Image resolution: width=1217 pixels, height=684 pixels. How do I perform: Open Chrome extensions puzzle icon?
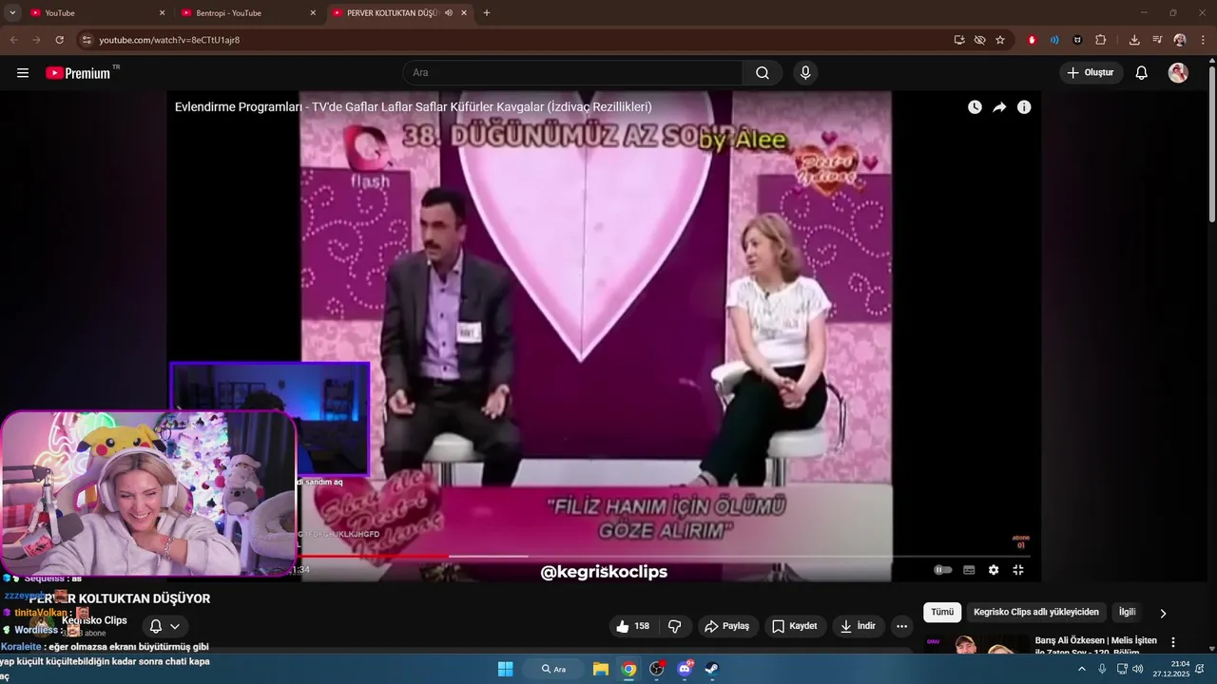tap(1101, 40)
